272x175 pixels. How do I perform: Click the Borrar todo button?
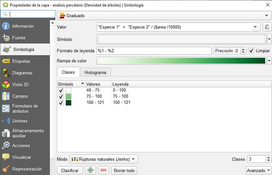[124, 170]
